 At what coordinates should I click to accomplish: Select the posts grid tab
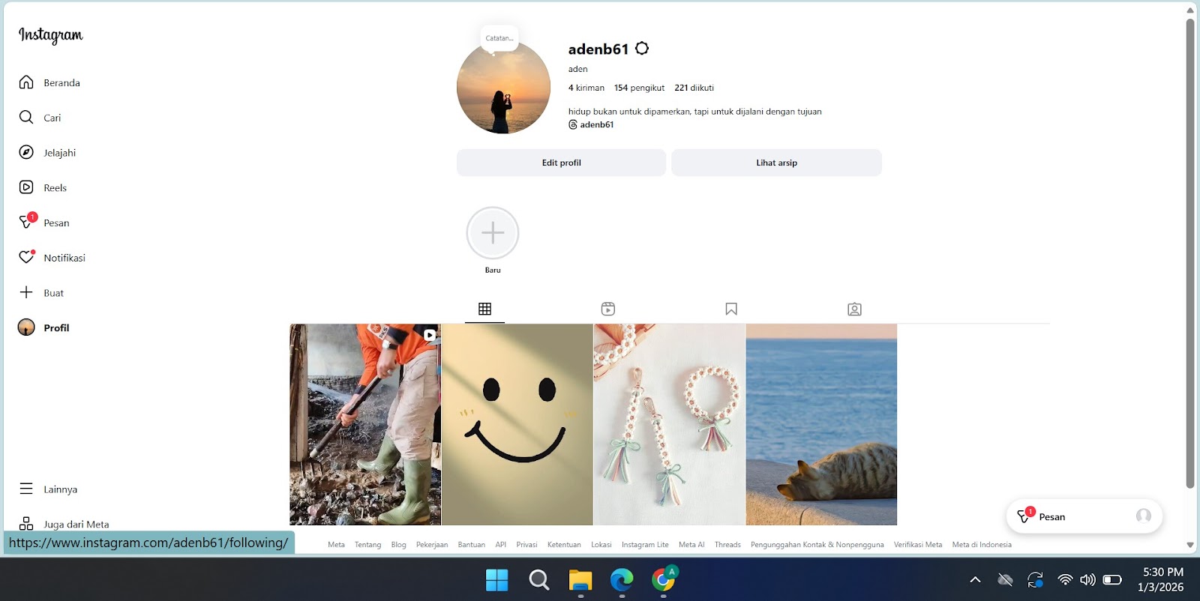484,309
